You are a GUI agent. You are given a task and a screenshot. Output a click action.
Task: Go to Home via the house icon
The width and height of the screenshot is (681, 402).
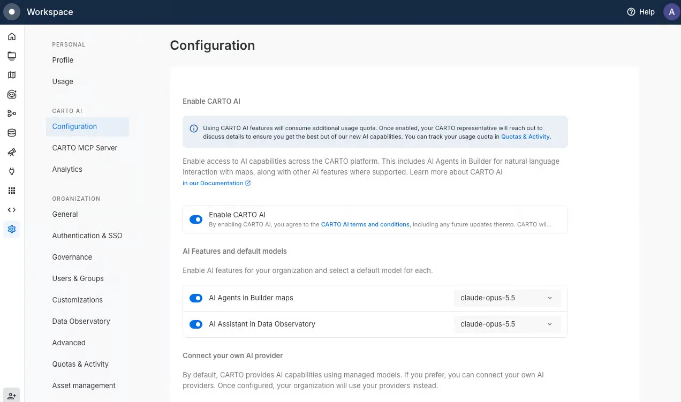coord(12,36)
